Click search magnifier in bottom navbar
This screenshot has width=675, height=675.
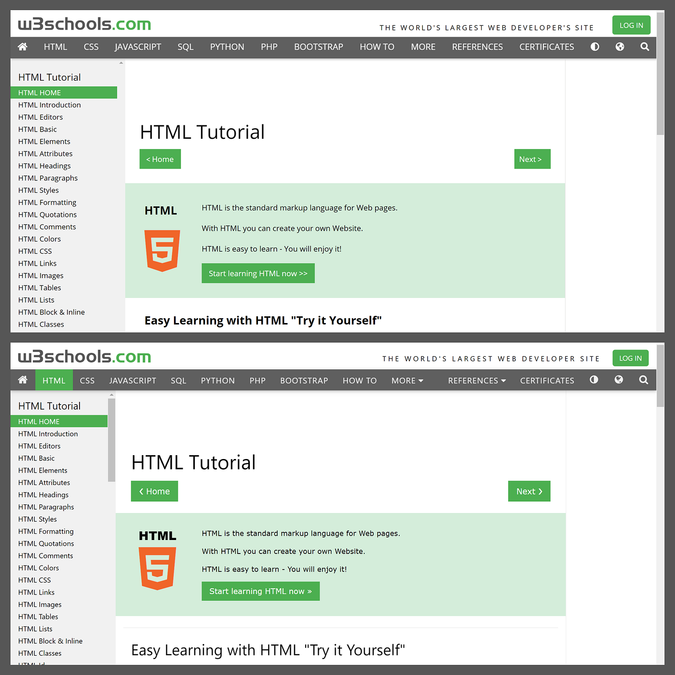(x=644, y=380)
